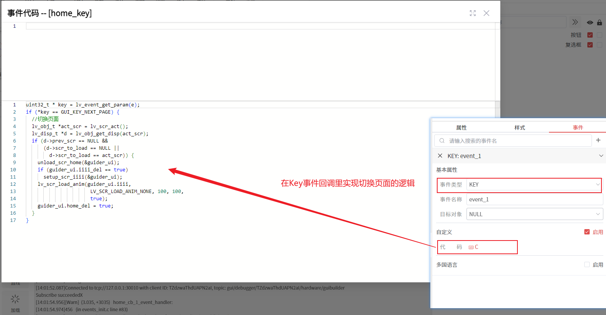
Task: Open the 目标对象 NULL dropdown
Action: [x=535, y=214]
